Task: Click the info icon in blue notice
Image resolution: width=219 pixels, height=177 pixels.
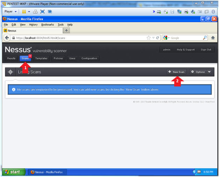Action: pos(14,90)
